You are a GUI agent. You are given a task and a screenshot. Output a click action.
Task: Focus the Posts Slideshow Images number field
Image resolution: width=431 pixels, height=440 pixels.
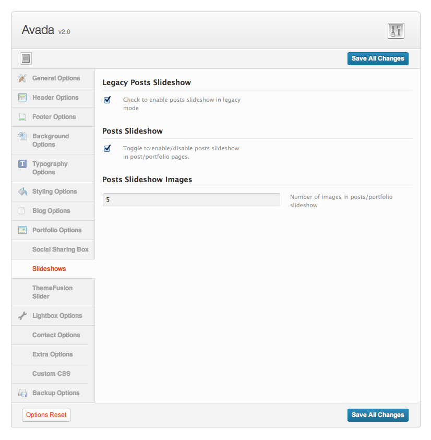click(x=191, y=199)
